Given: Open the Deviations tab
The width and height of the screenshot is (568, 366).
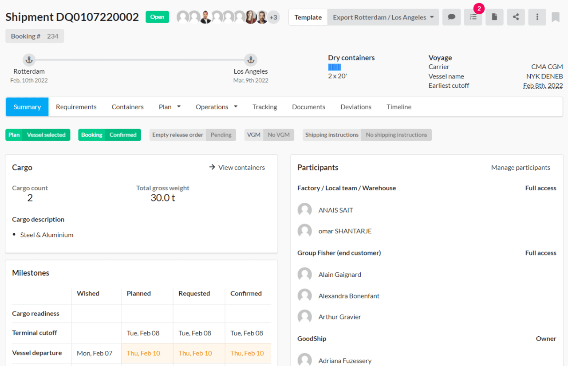Looking at the screenshot, I should pos(355,106).
